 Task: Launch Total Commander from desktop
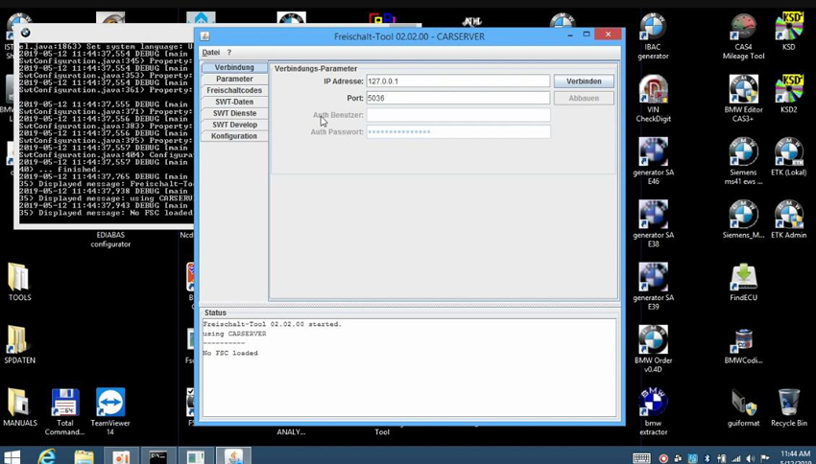tap(65, 412)
